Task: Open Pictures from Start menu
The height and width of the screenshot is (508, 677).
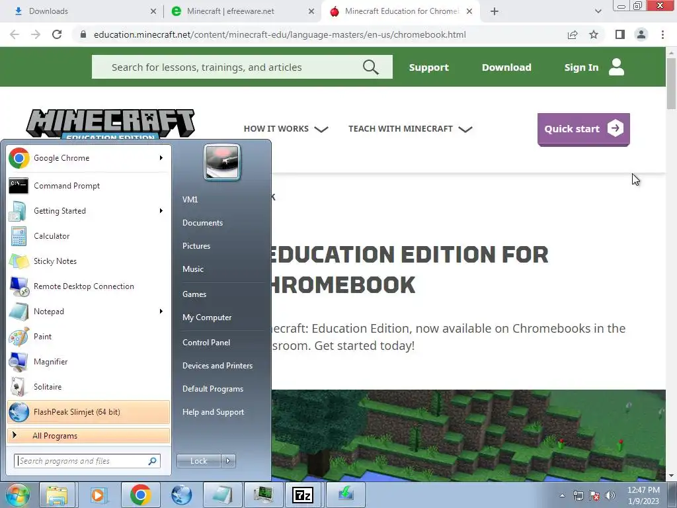Action: point(196,246)
